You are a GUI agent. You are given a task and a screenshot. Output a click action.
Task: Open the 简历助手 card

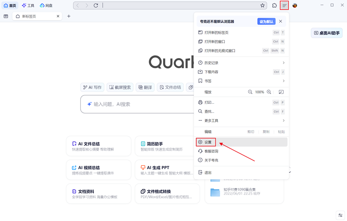click(x=165, y=146)
